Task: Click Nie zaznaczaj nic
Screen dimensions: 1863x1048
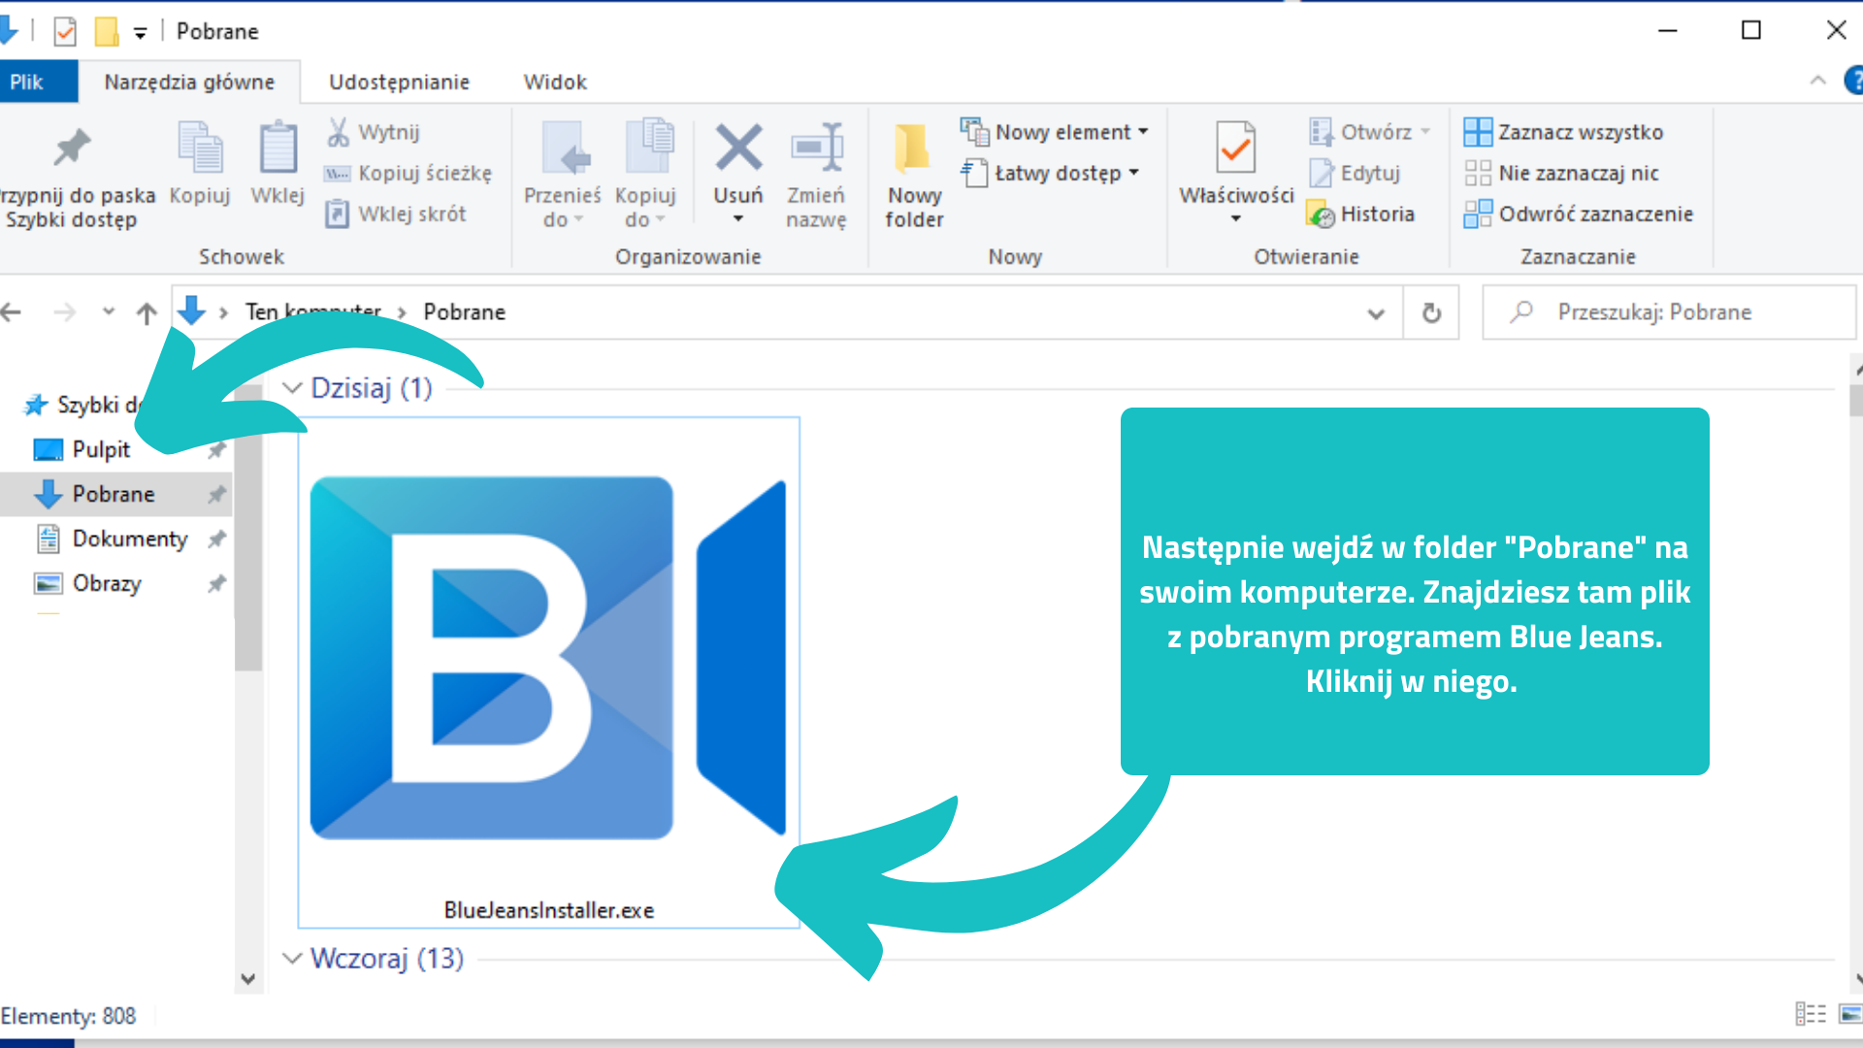Action: click(1561, 173)
